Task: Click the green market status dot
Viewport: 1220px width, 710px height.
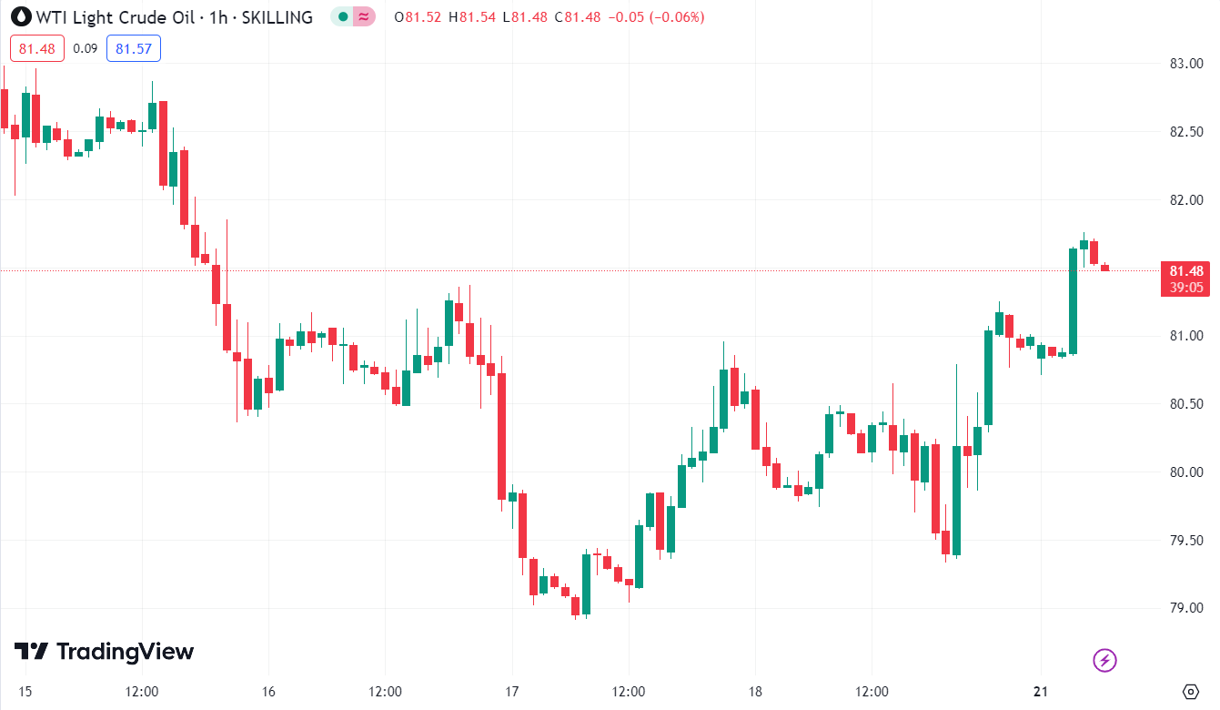Action: click(342, 16)
